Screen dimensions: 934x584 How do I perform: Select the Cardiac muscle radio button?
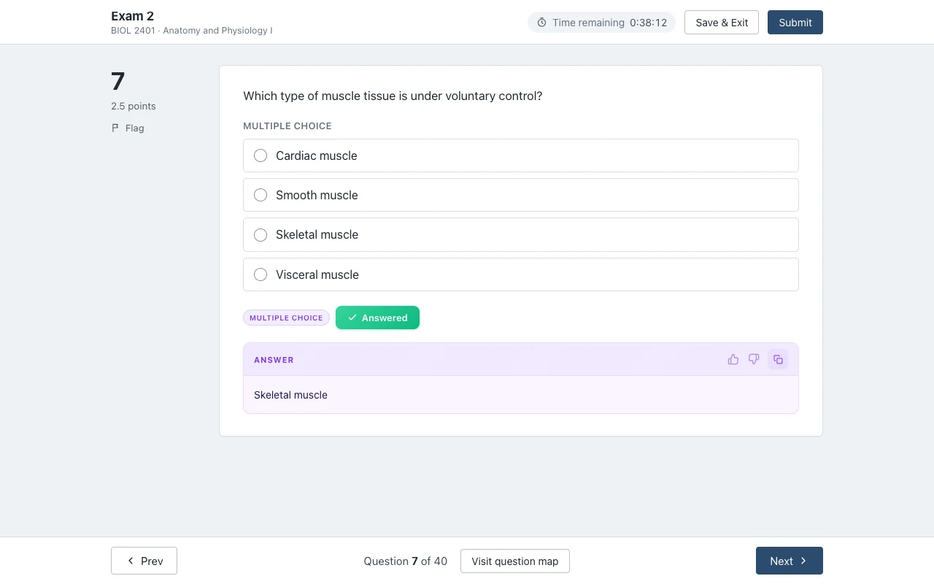pos(260,155)
